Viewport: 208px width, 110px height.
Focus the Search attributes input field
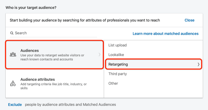53,33
